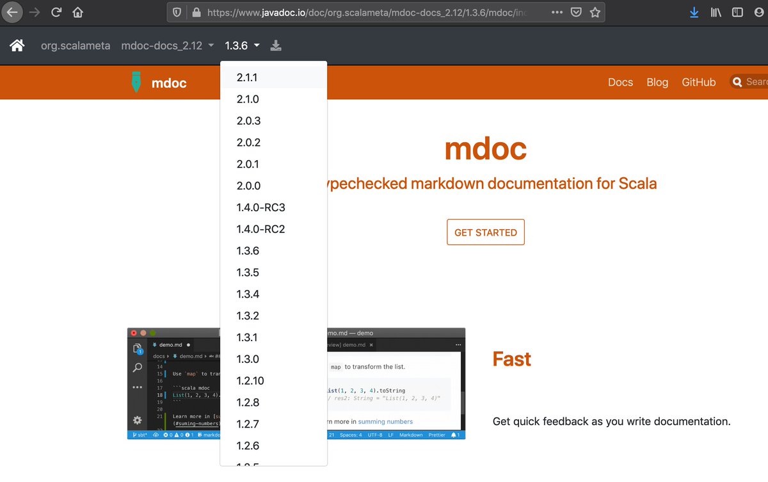Collapse the 1.3.6 version dropdown

tap(241, 45)
